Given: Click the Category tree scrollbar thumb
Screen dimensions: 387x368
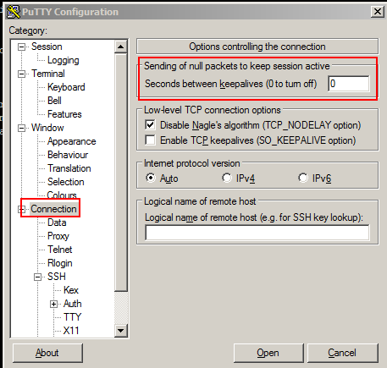Looking at the screenshot, I should [121, 172].
